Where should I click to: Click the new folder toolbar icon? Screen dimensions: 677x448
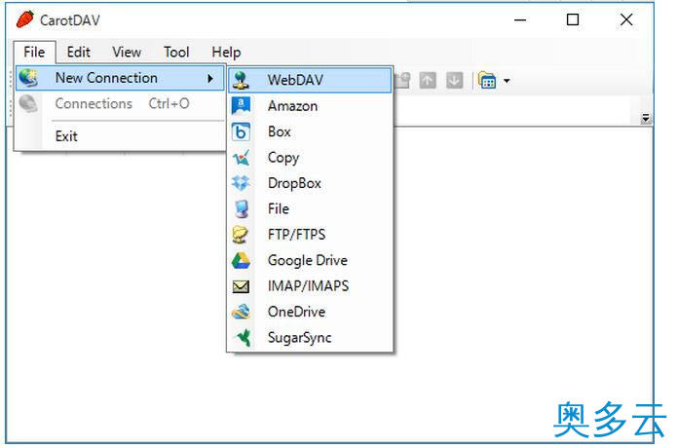402,80
